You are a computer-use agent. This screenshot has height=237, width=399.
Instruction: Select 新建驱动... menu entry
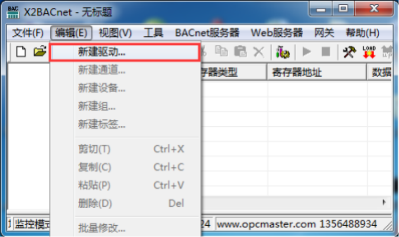click(x=125, y=52)
